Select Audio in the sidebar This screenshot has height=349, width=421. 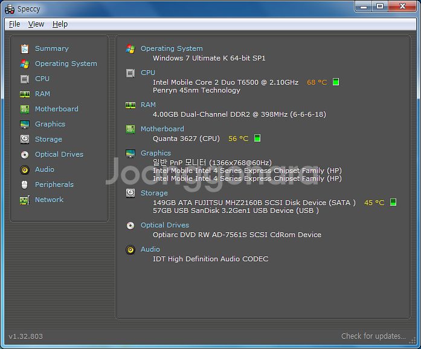pos(45,169)
